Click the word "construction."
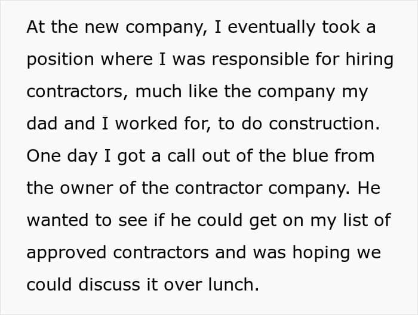The image size is (418, 315). (324, 124)
